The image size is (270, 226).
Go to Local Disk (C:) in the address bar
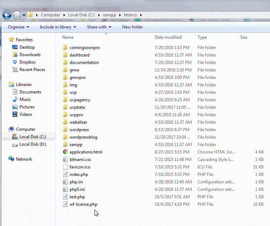81,15
